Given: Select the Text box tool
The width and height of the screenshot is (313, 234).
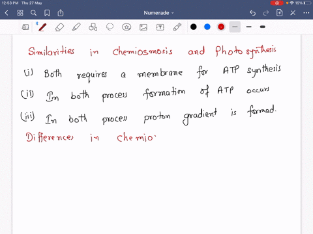Looking at the screenshot, I should click(160, 27).
